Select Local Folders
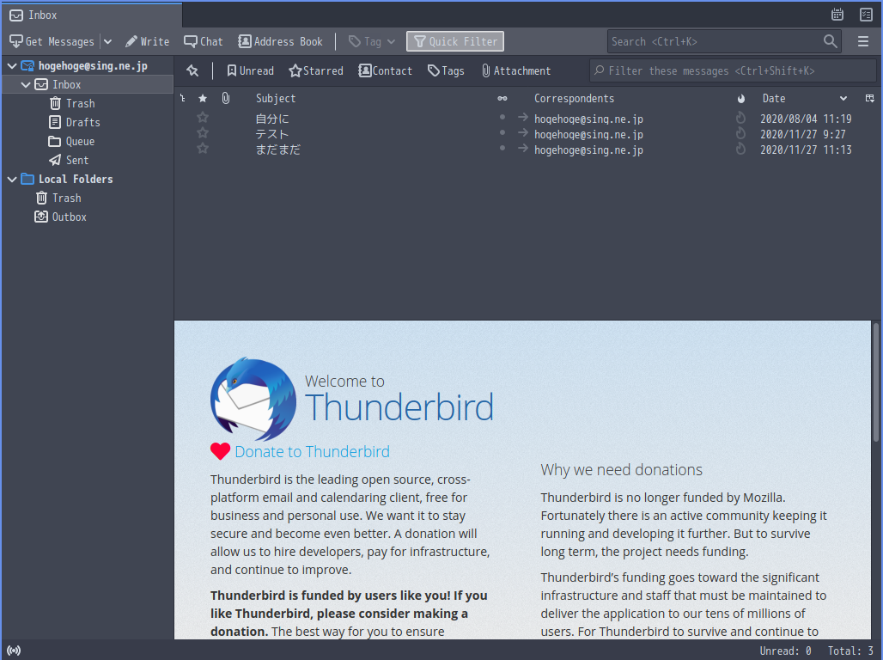Viewport: 883px width, 660px height. tap(76, 180)
